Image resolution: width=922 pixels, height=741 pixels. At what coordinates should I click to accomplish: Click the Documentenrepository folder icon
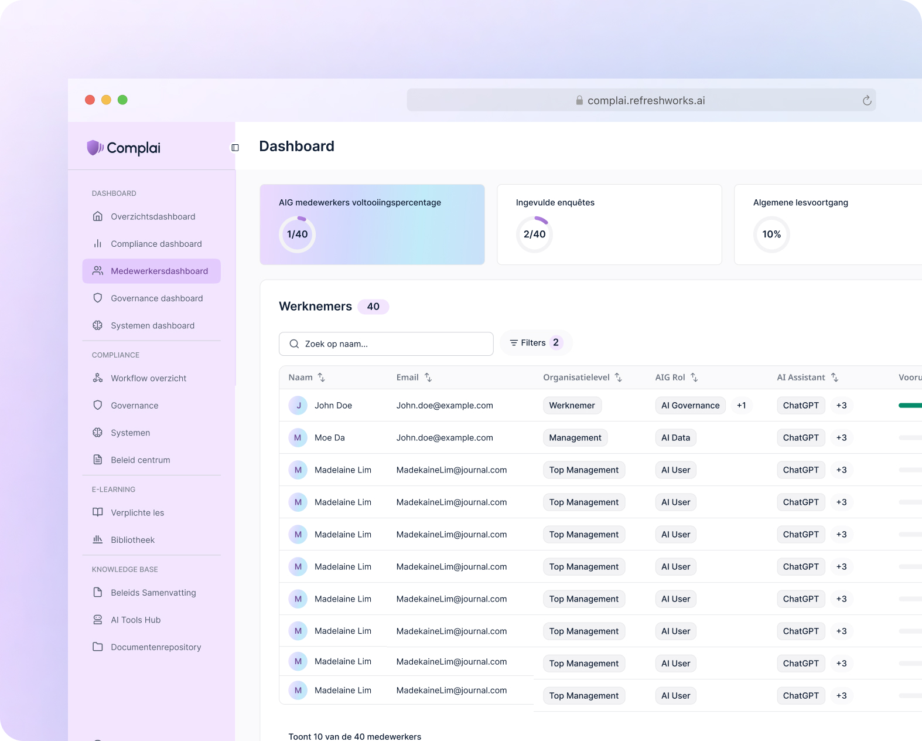98,647
